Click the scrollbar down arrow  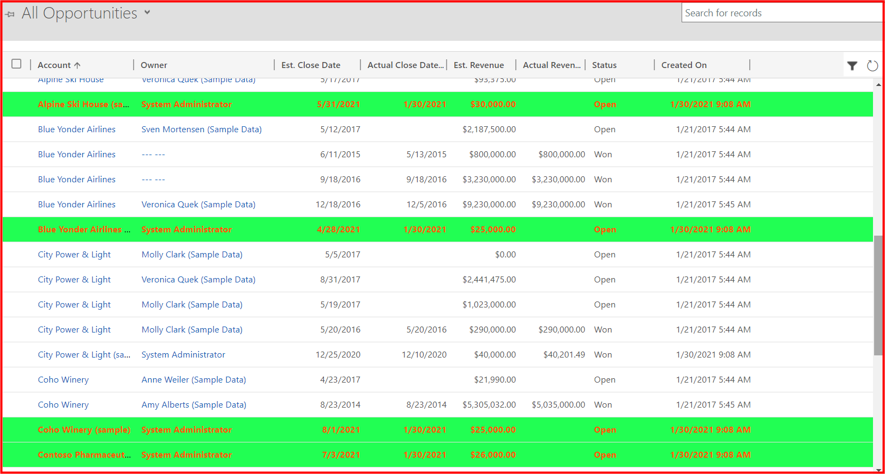(x=878, y=469)
